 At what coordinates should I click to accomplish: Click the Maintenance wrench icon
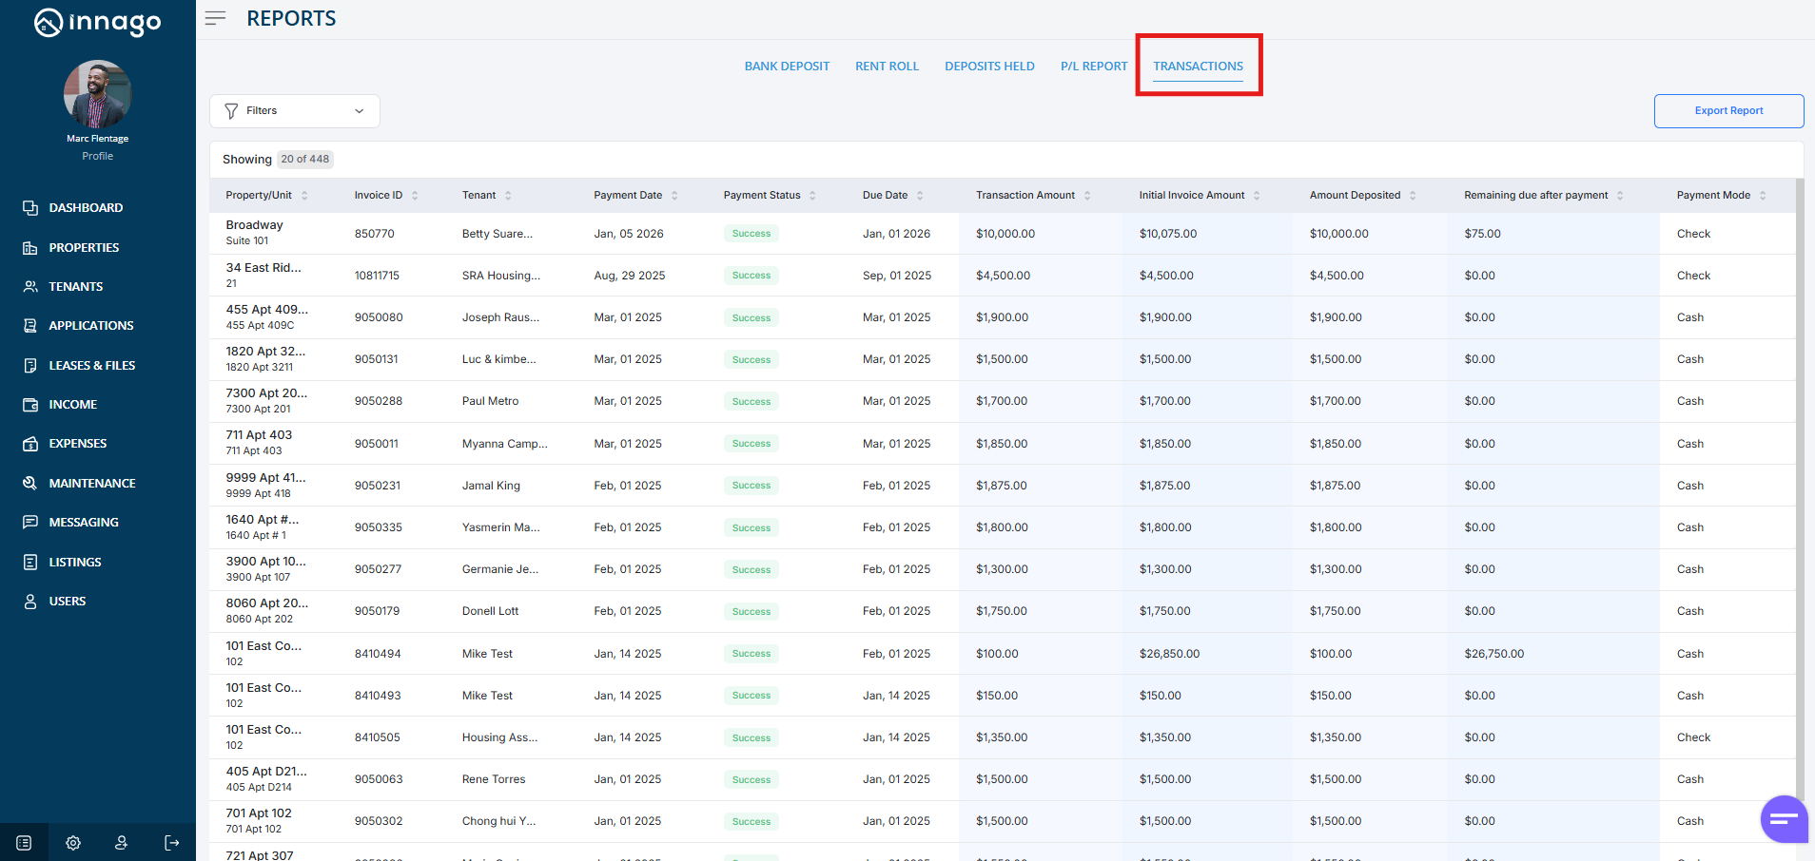pyautogui.click(x=30, y=484)
